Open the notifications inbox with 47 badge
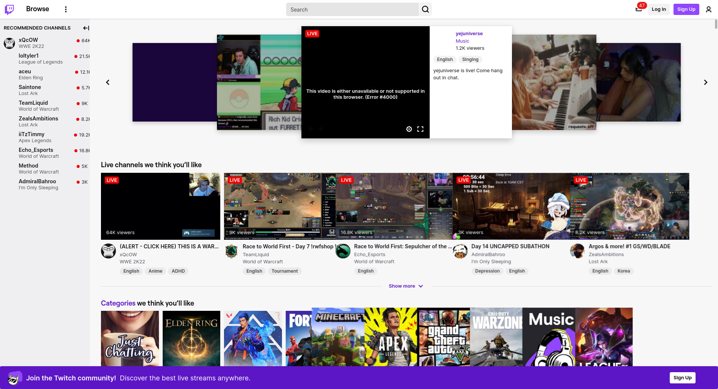718x389 pixels. pyautogui.click(x=639, y=9)
